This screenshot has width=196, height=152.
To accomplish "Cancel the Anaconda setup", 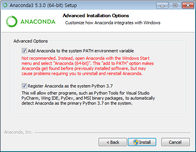I will coord(175,142).
